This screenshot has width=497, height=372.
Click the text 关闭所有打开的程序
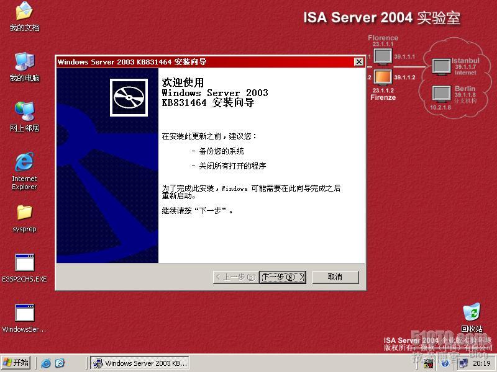click(232, 166)
